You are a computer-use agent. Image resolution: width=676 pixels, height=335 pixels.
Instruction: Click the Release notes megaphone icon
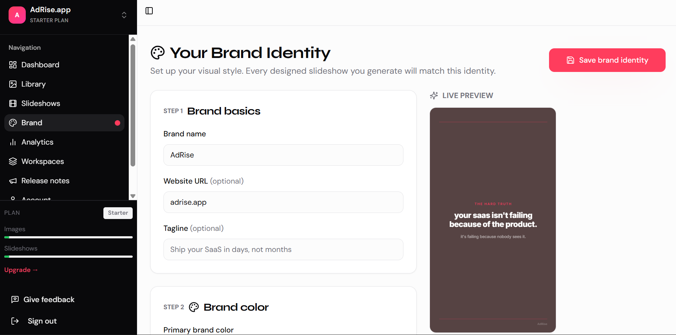tap(13, 181)
